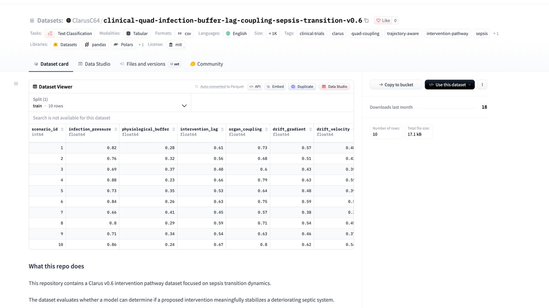Open the Use this dataset dropdown
549x308 pixels.
(x=449, y=85)
